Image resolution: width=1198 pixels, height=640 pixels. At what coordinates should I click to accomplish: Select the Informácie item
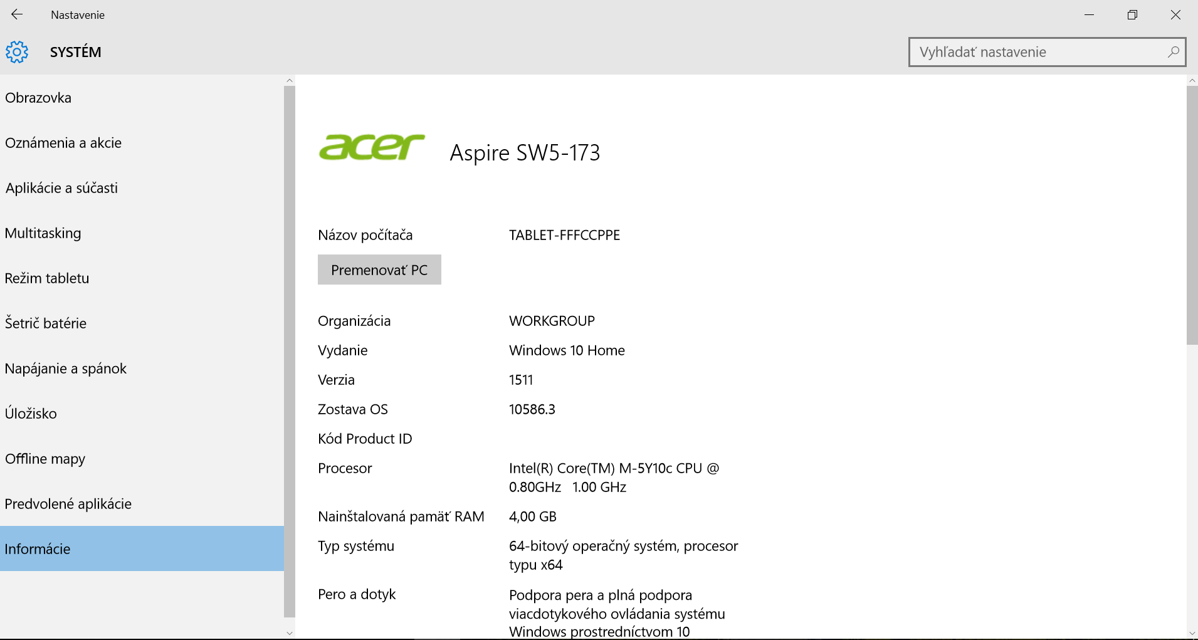142,548
